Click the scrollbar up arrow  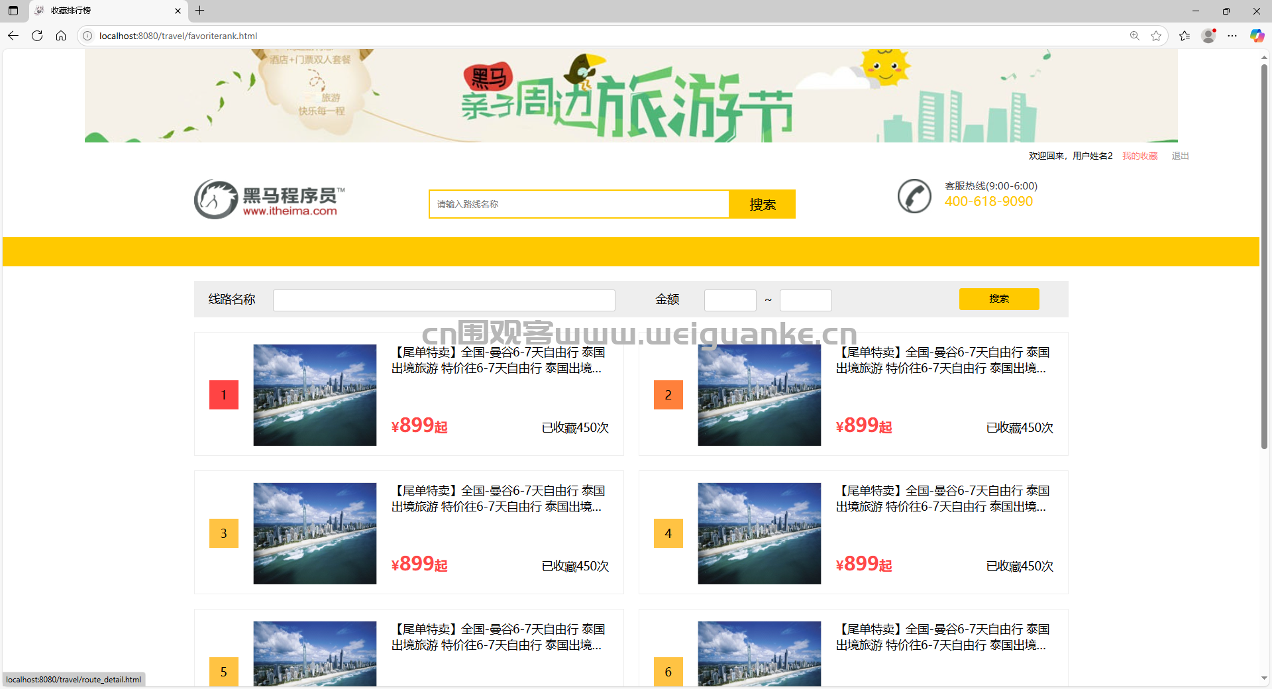1264,57
